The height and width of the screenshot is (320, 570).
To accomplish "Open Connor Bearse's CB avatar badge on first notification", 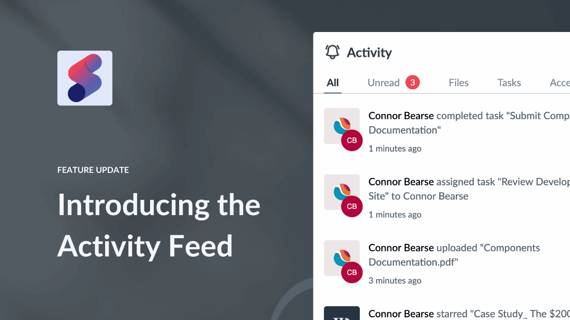I will (352, 140).
